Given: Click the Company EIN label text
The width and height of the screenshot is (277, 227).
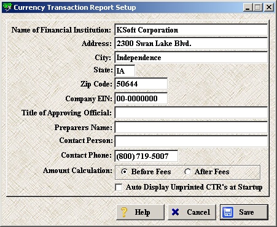Looking at the screenshot, I should [x=89, y=99].
